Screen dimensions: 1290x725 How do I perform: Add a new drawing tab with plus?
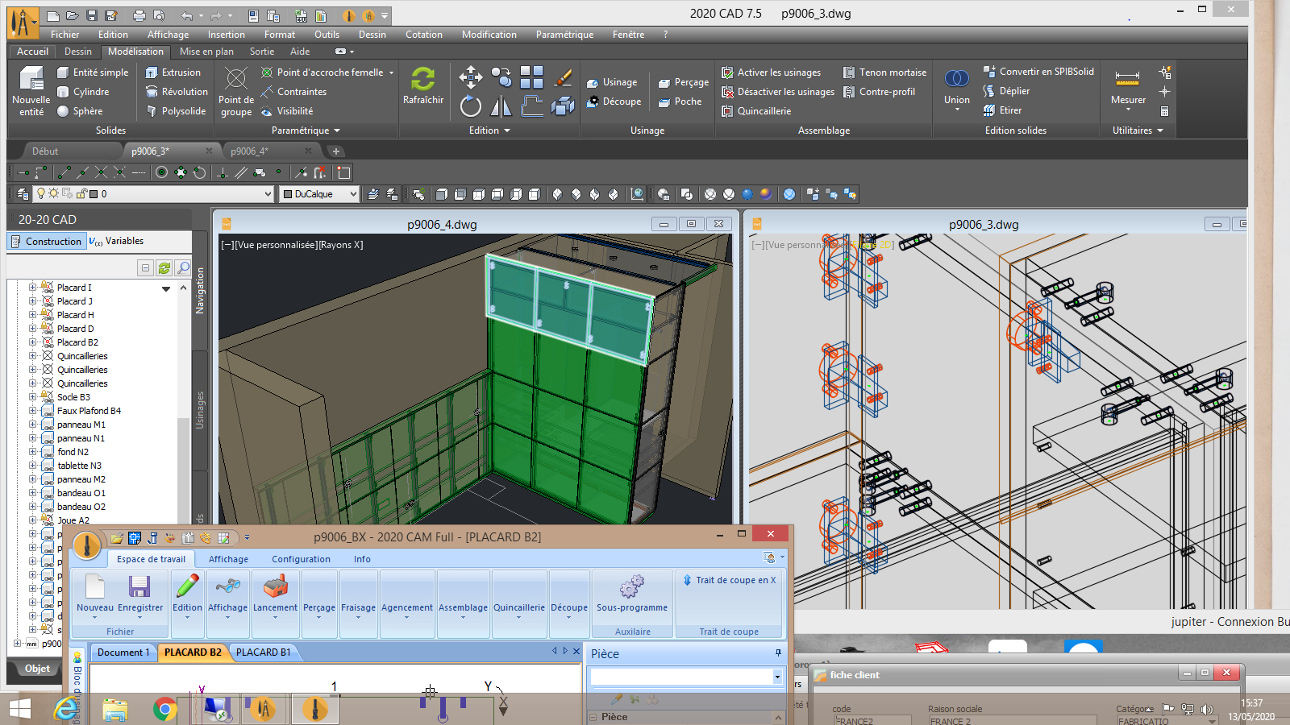[x=336, y=151]
